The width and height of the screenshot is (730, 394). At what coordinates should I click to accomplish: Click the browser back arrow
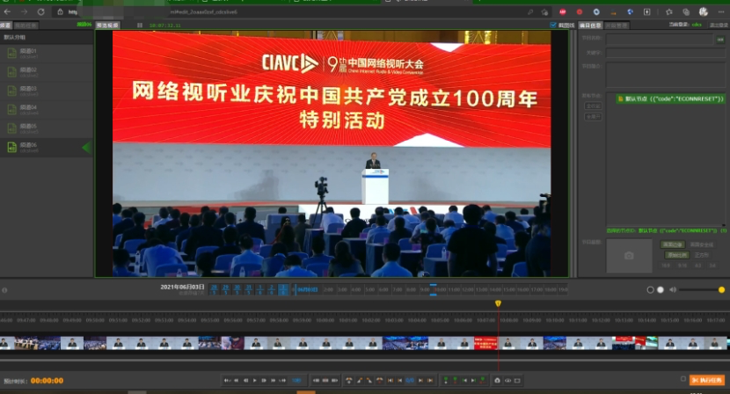7,11
